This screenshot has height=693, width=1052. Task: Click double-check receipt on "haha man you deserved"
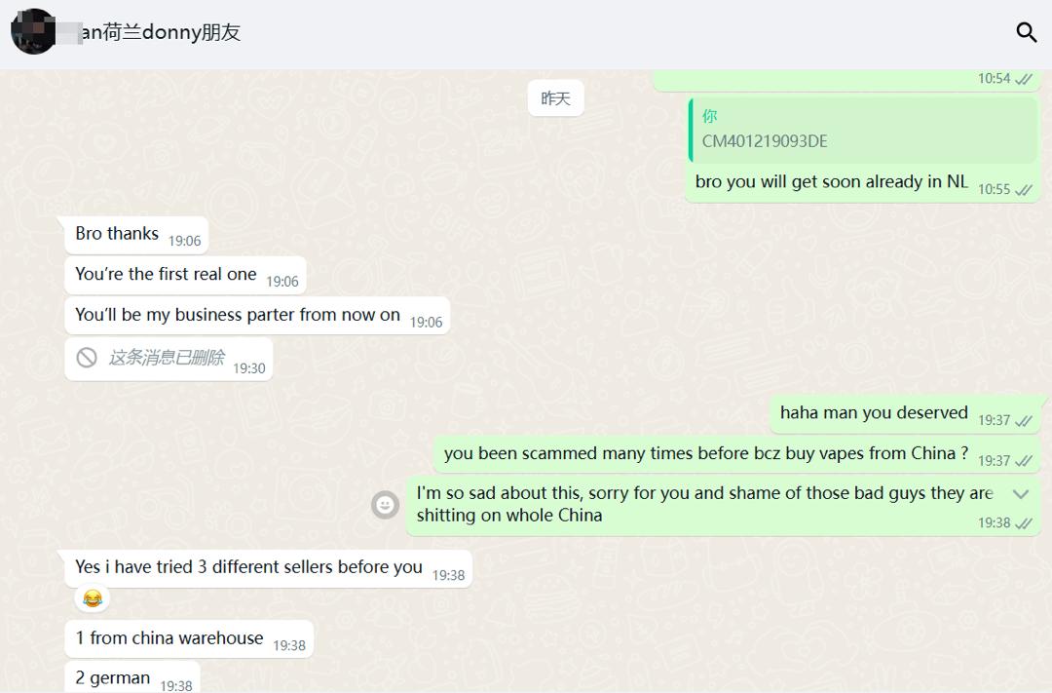1024,421
